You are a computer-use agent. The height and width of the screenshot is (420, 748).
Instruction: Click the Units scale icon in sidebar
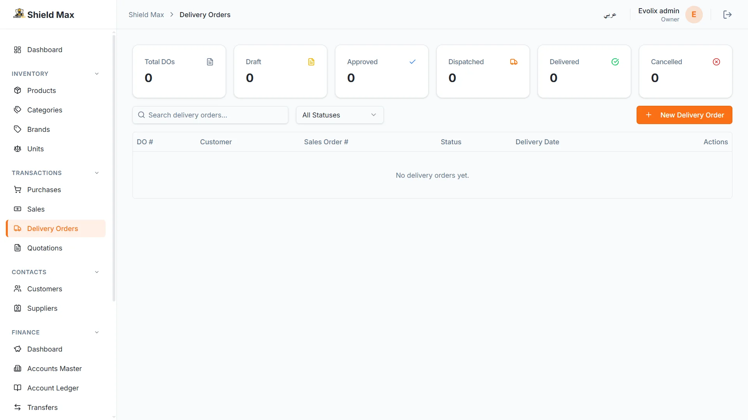tap(18, 149)
